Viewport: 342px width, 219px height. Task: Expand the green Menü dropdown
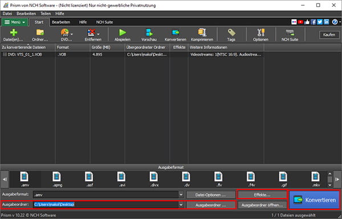pyautogui.click(x=15, y=22)
